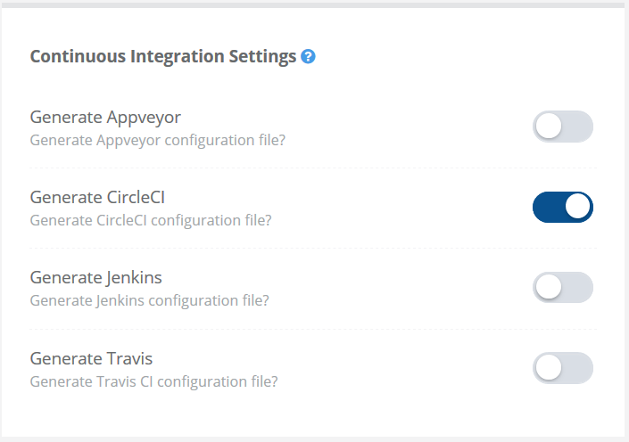Viewport: 629px width, 442px height.
Task: Turn on the Generate Jenkins switch
Action: pos(563,287)
